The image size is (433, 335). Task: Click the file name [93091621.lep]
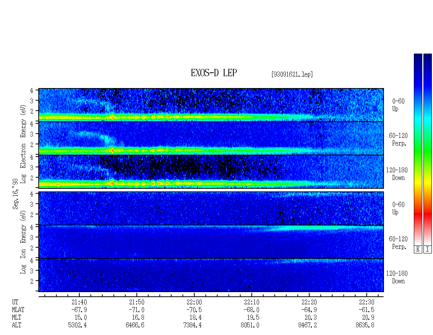[292, 74]
